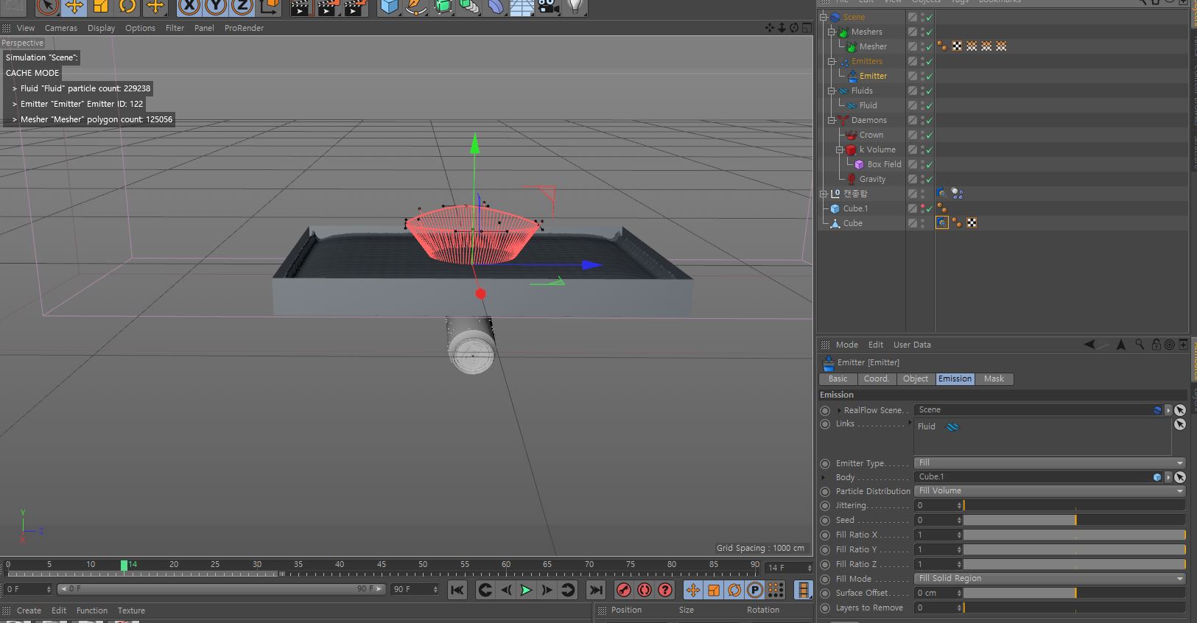The height and width of the screenshot is (623, 1197).
Task: Toggle enable checkmark for Gravity daemon
Action: 930,179
